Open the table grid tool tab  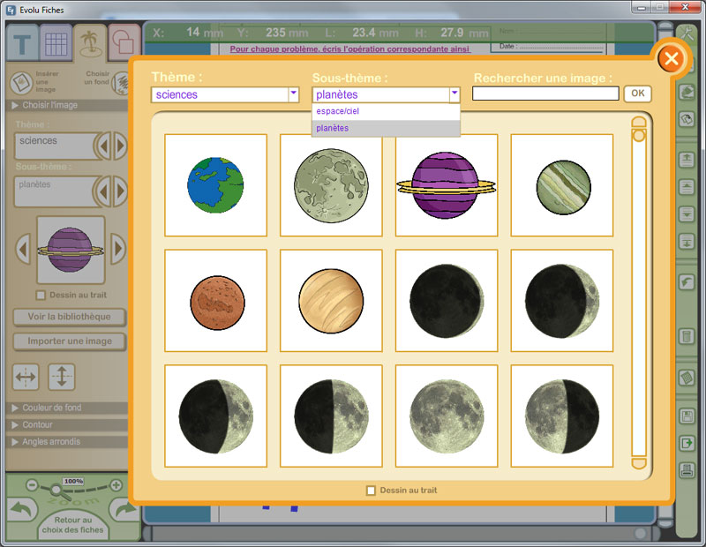point(56,44)
